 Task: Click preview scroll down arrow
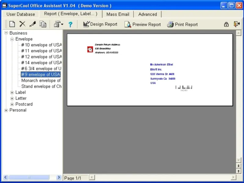click(239, 160)
